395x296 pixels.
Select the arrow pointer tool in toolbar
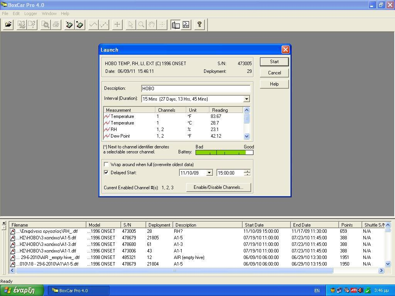coord(130,25)
